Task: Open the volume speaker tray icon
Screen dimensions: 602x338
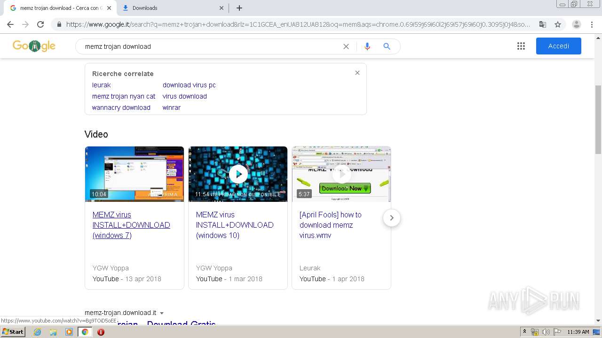Action: click(546, 332)
